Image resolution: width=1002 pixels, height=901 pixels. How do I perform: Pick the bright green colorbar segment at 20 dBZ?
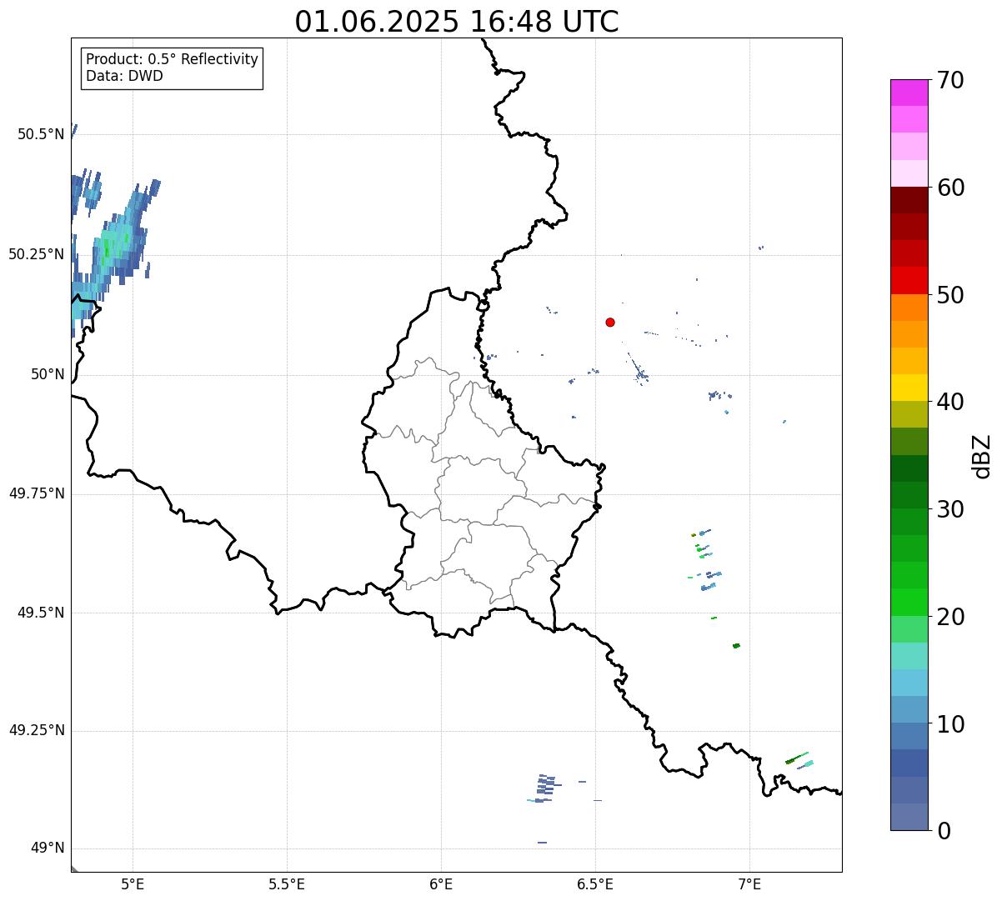tap(909, 603)
